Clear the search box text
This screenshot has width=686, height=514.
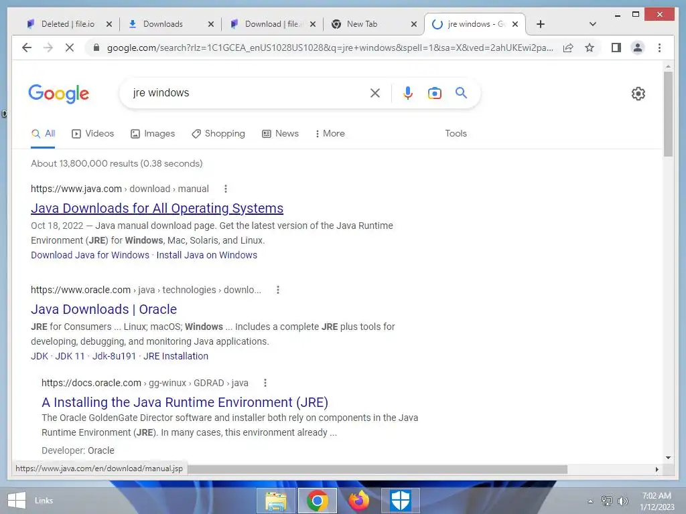click(375, 92)
